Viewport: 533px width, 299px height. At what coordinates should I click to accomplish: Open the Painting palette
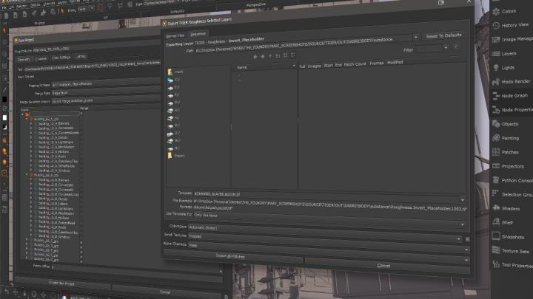pos(511,137)
